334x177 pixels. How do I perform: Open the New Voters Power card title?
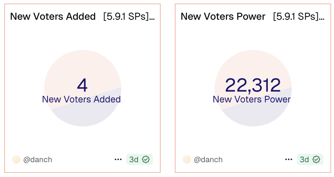[x=223, y=17]
